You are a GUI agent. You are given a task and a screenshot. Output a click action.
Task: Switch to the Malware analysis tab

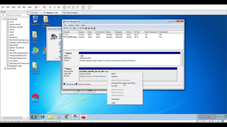pyautogui.click(x=71, y=13)
